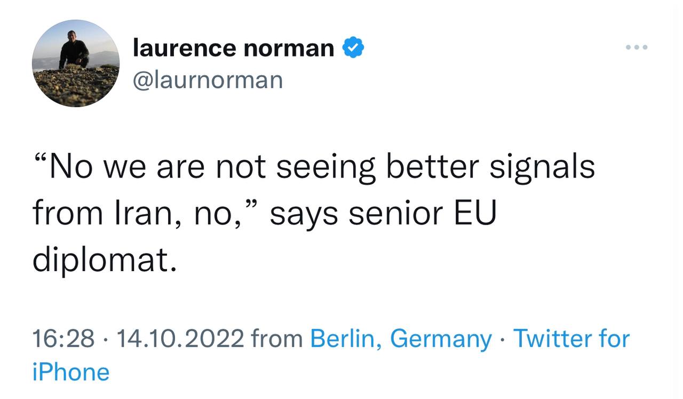The width and height of the screenshot is (683, 399).
Task: Click the tweet's first line about signals
Action: click(314, 167)
